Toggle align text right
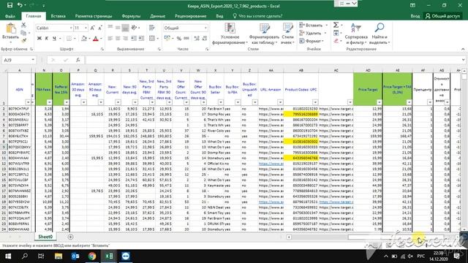This screenshot has height=263, width=468. point(125,39)
